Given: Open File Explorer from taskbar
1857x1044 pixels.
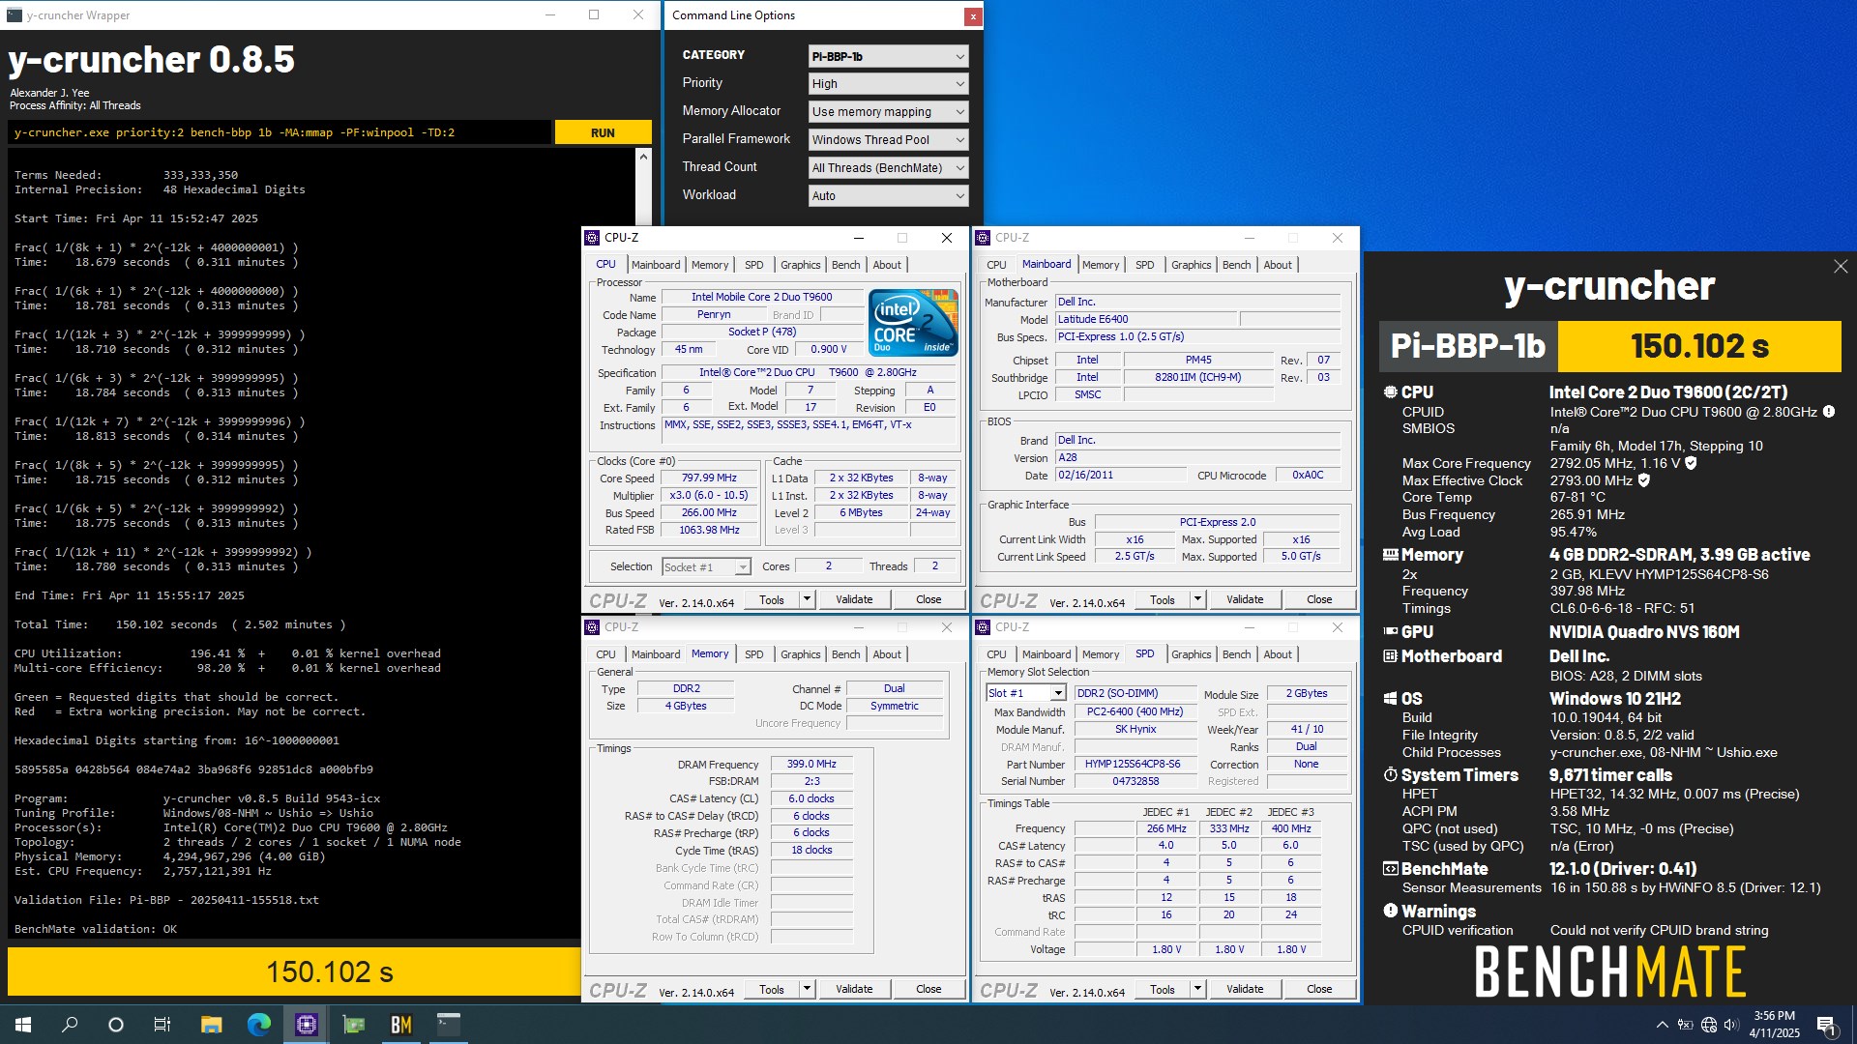Looking at the screenshot, I should [x=211, y=1025].
